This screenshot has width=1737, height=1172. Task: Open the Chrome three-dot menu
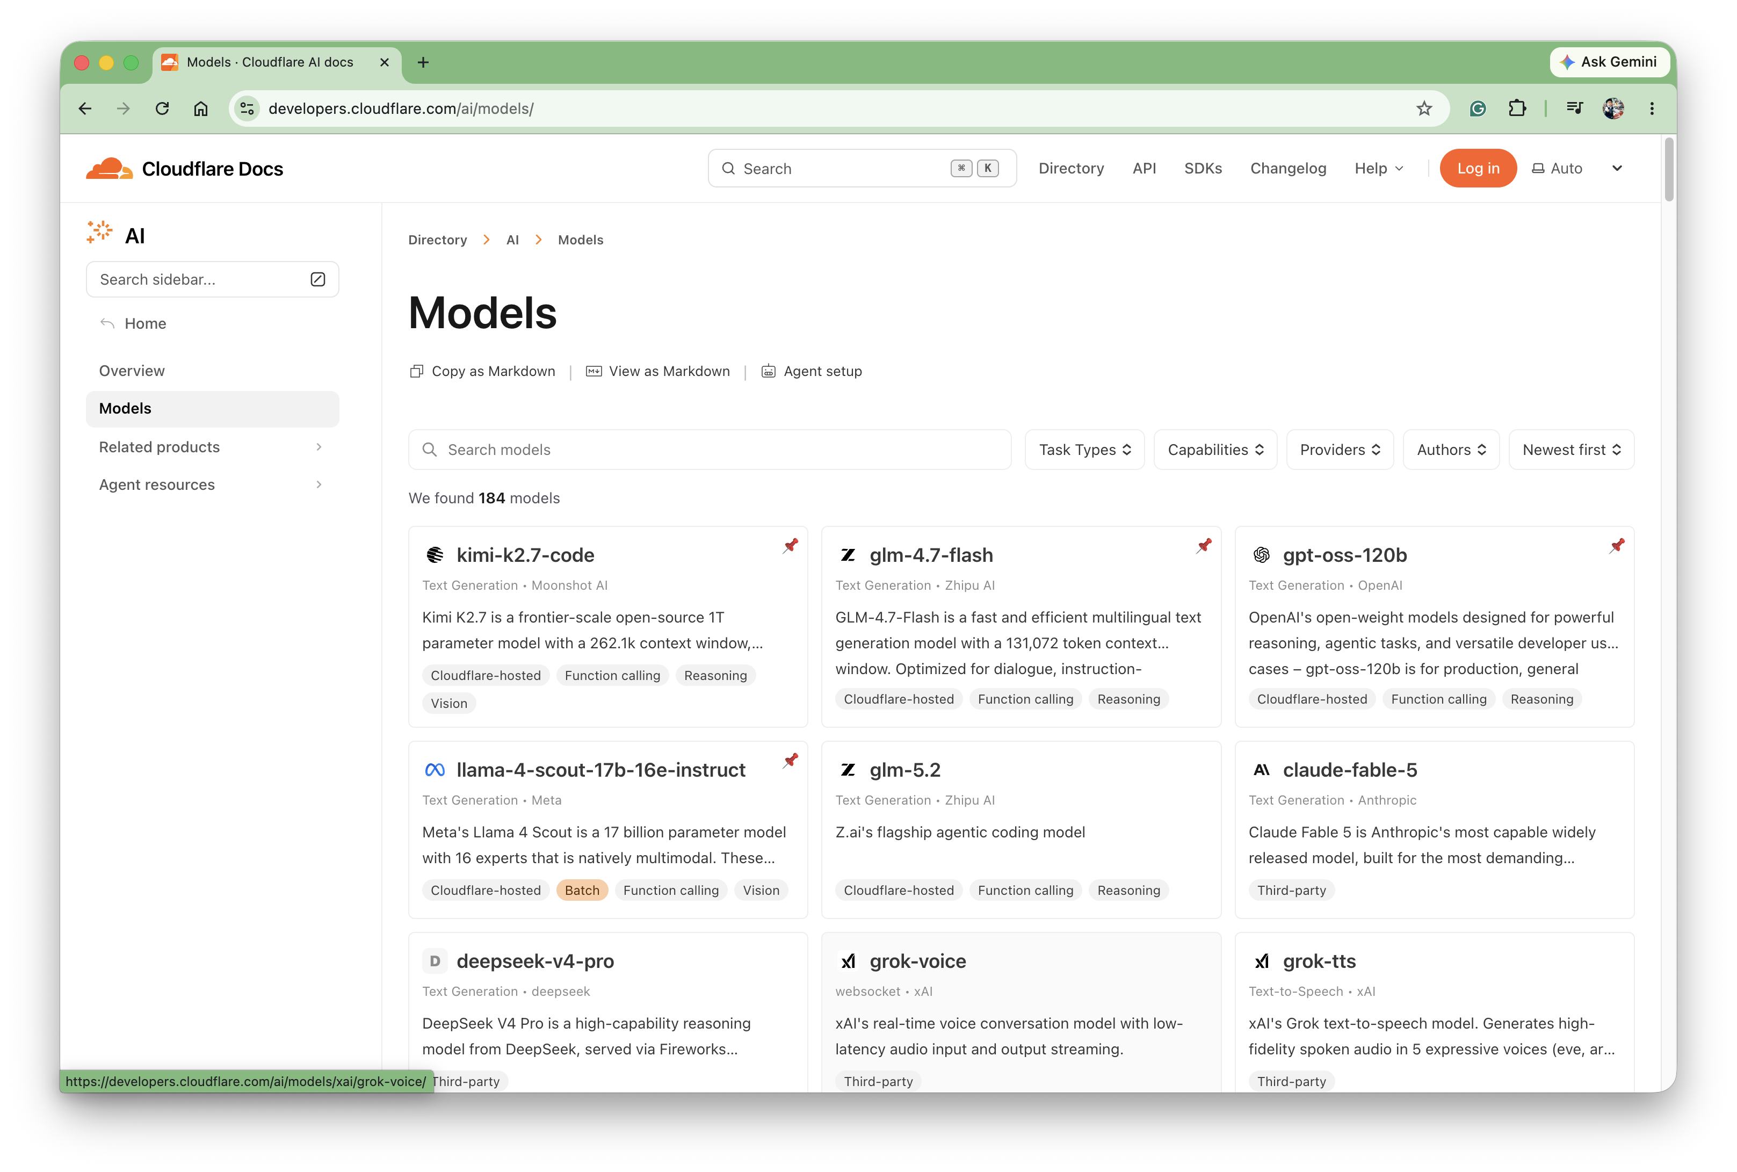pyautogui.click(x=1652, y=108)
